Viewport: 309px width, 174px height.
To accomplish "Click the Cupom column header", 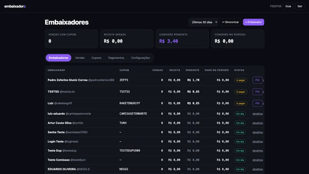I will [x=124, y=70].
